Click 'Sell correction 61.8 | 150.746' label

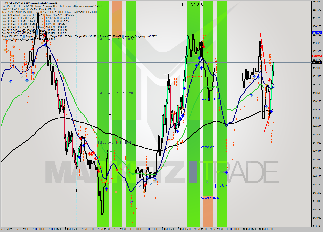(115, 93)
